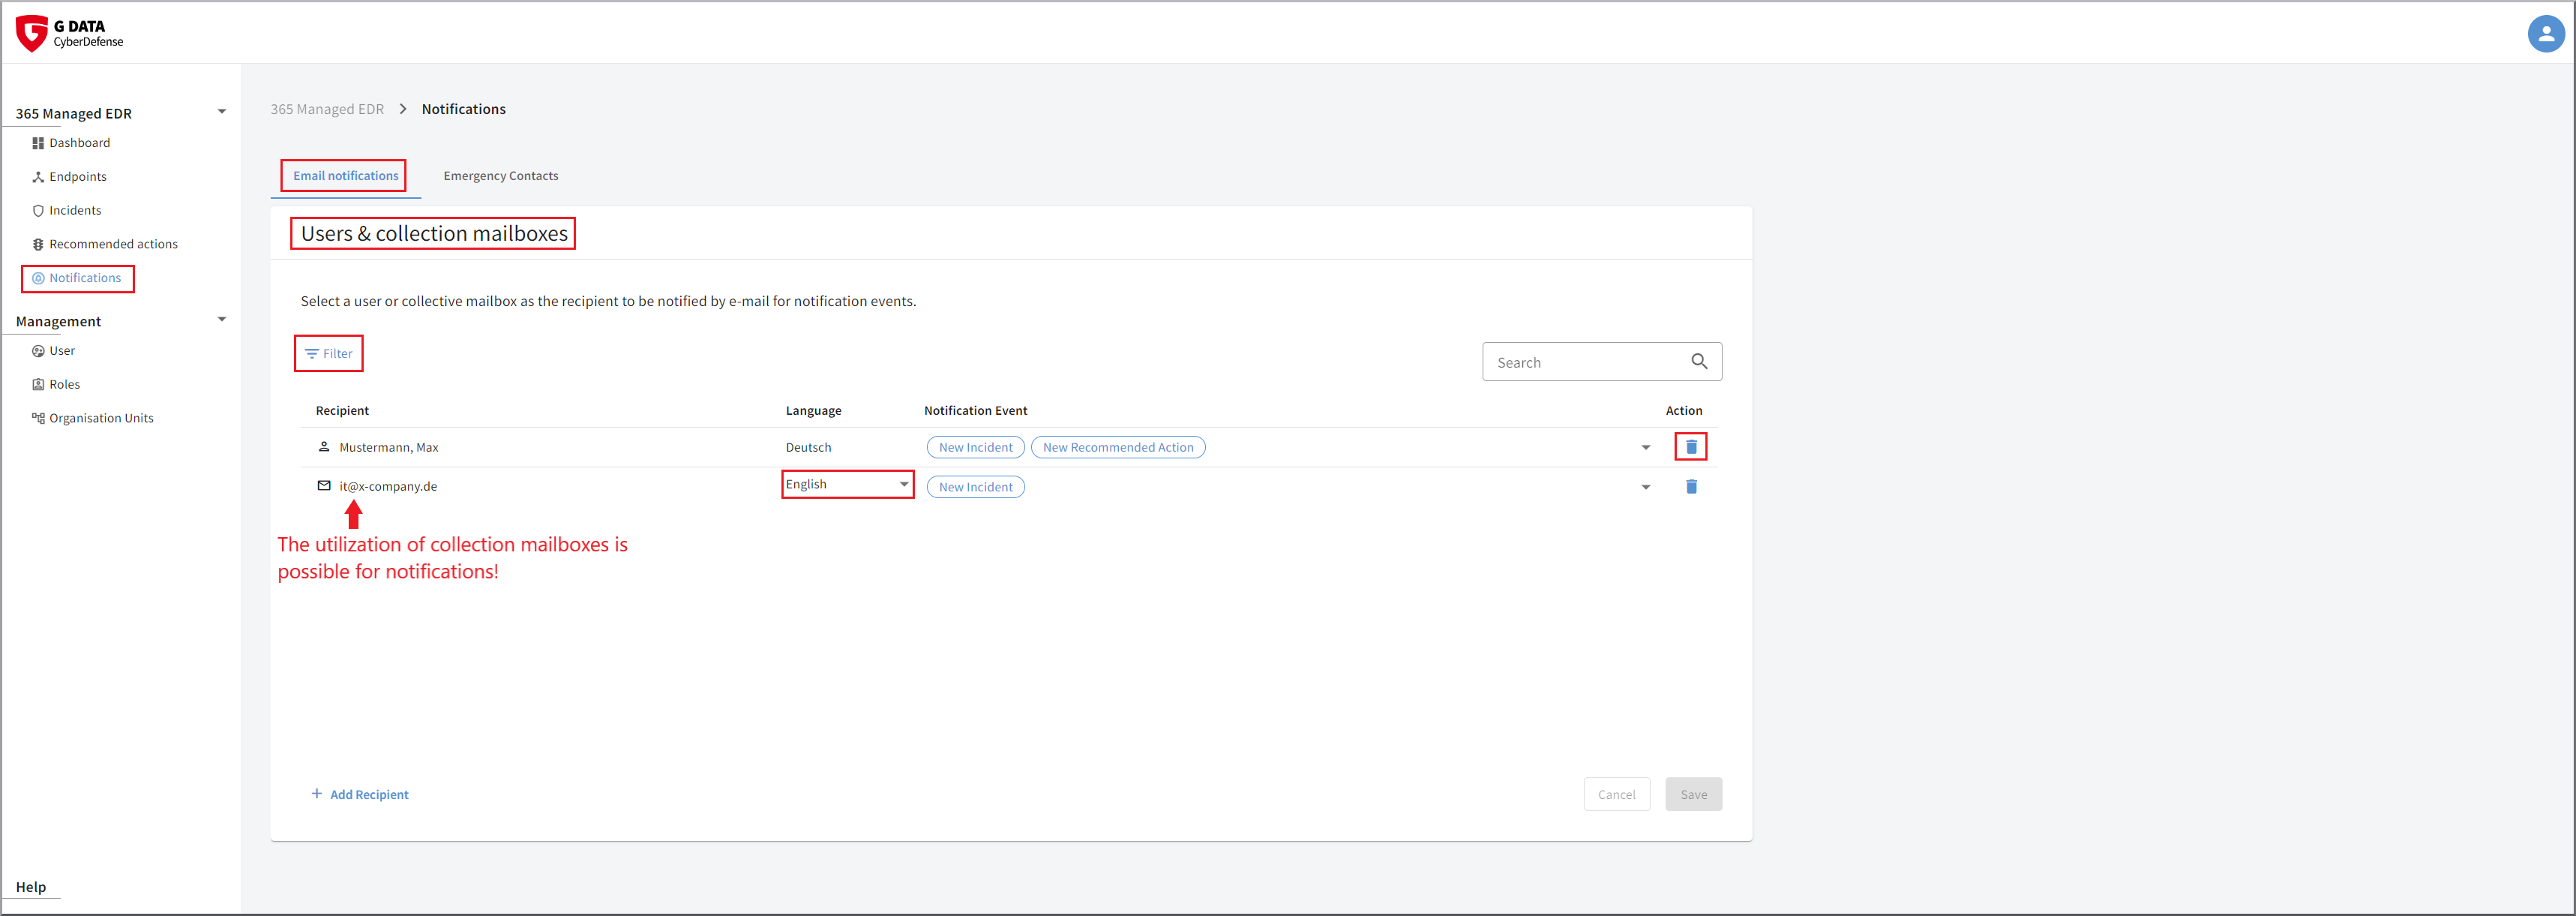Click the Roles badge icon
Screen dimensions: 2576x916
[38, 385]
